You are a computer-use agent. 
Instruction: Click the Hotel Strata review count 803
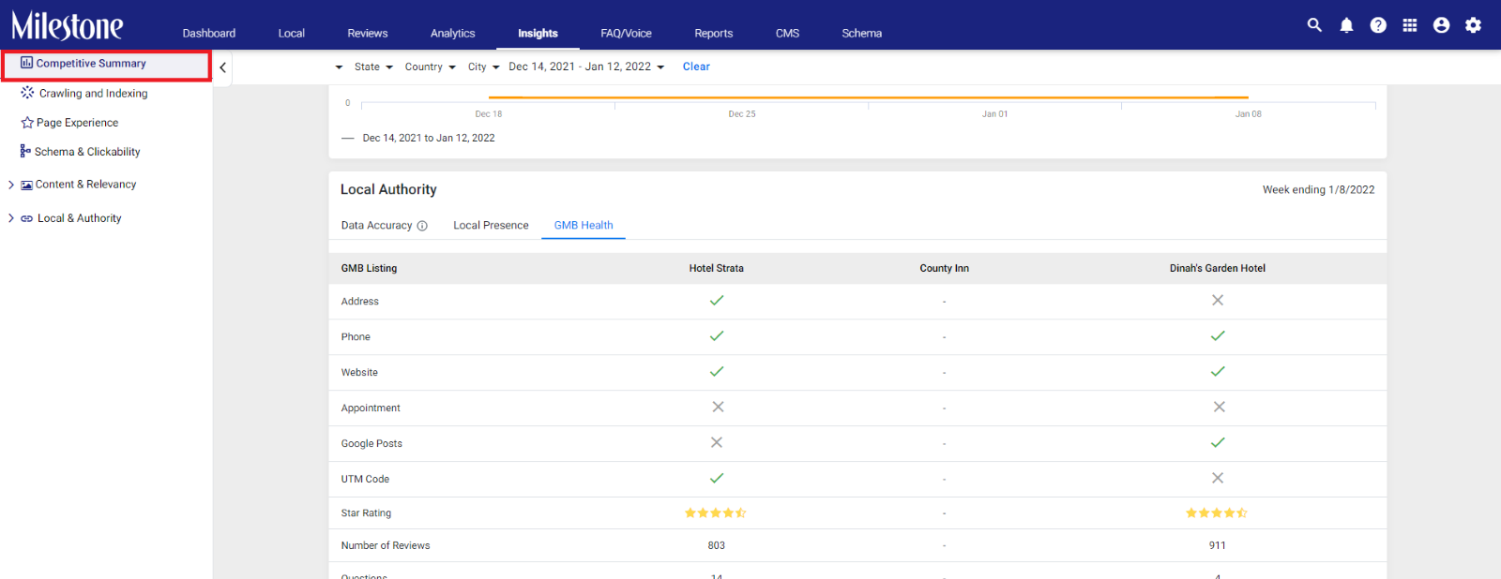717,545
